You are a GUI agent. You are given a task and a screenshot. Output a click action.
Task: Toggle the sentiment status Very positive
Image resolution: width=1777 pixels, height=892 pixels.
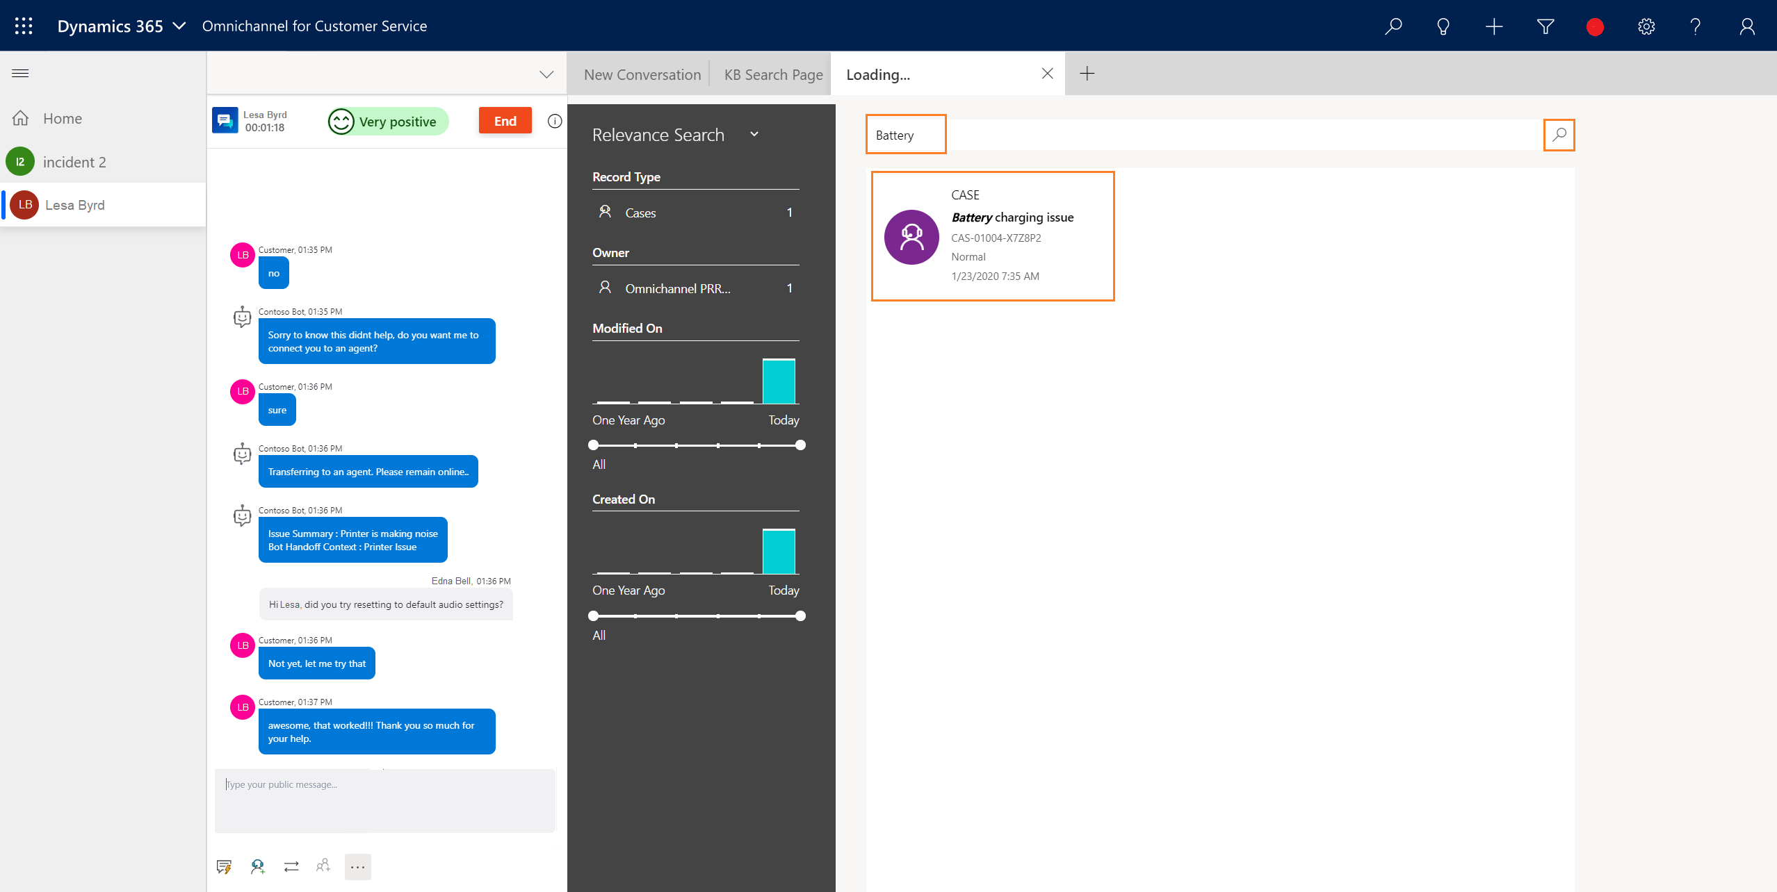pos(384,119)
